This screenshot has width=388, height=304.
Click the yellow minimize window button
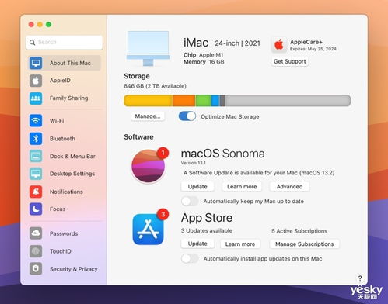point(40,24)
